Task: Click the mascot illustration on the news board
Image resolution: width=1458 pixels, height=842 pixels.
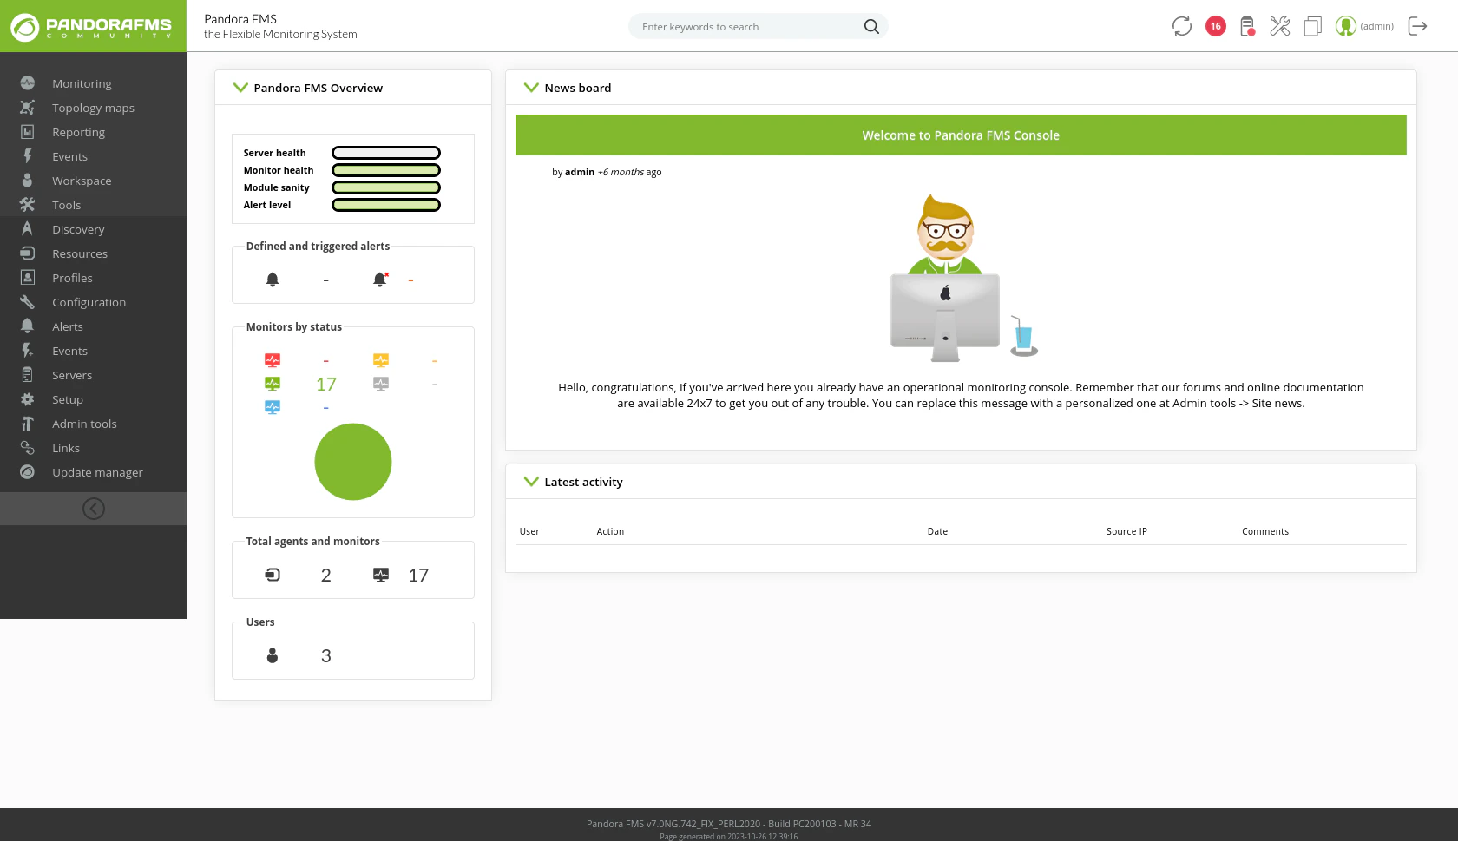Action: pos(963,278)
